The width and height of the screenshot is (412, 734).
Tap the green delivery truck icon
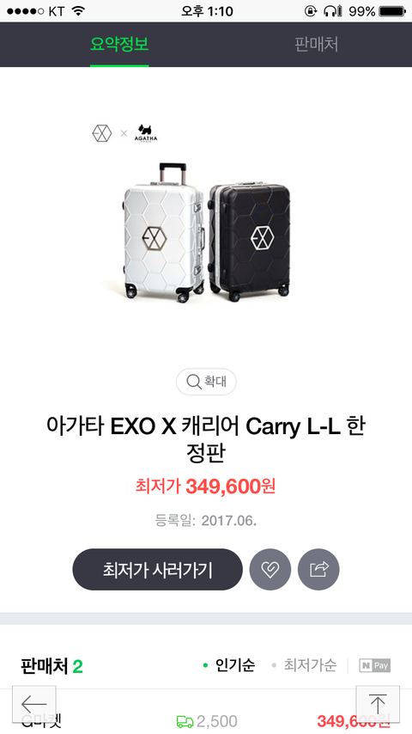tap(185, 721)
